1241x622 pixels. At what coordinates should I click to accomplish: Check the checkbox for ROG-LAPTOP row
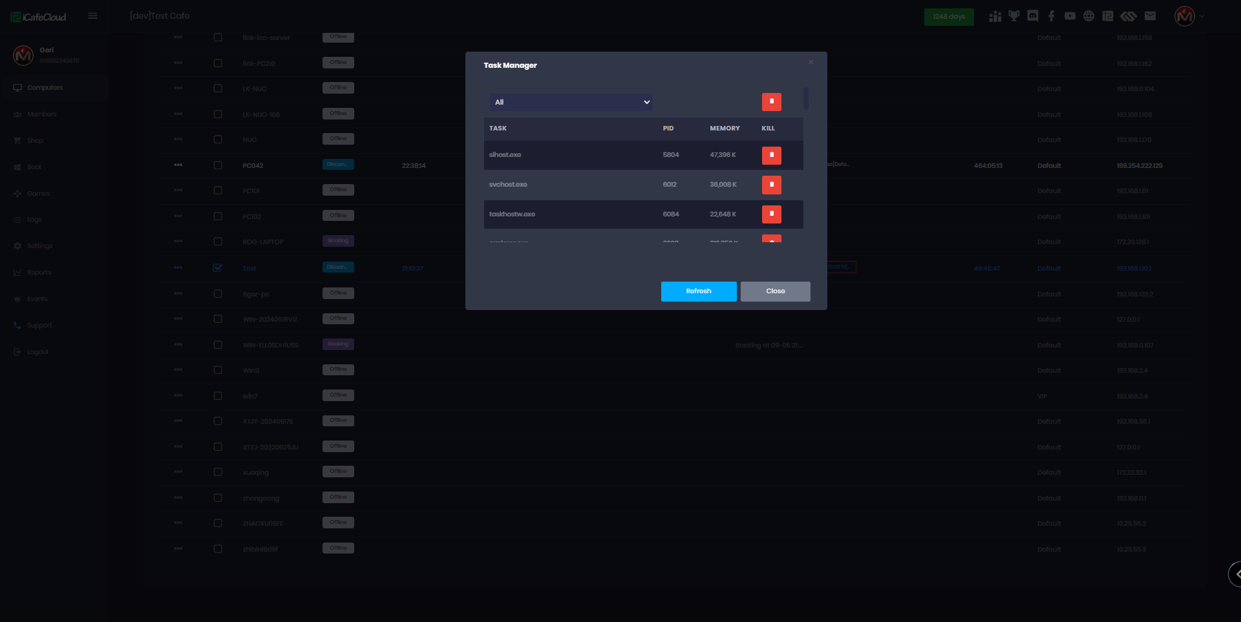(x=218, y=242)
